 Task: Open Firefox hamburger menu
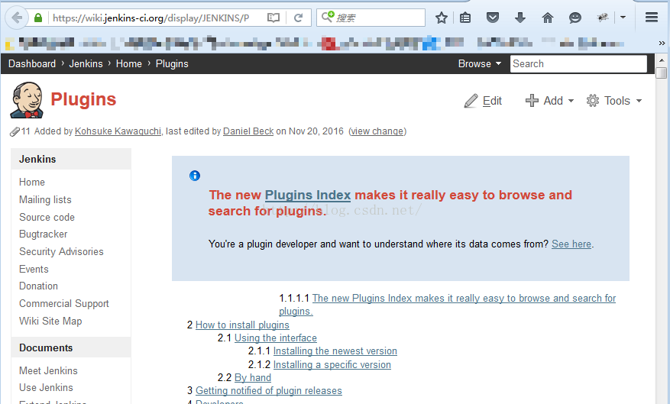tap(651, 18)
